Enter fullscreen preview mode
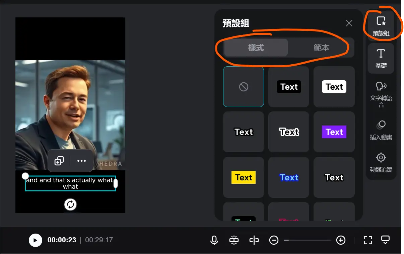The image size is (404, 254). click(368, 240)
